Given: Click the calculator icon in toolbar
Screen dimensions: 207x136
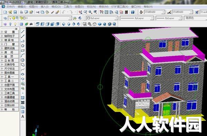Looking at the screenshot, I should tap(126, 12).
